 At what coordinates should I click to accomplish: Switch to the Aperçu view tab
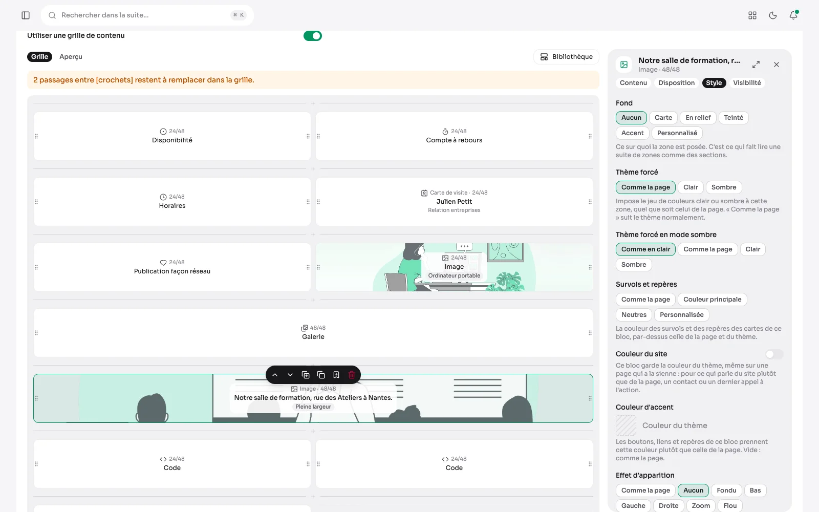(71, 57)
